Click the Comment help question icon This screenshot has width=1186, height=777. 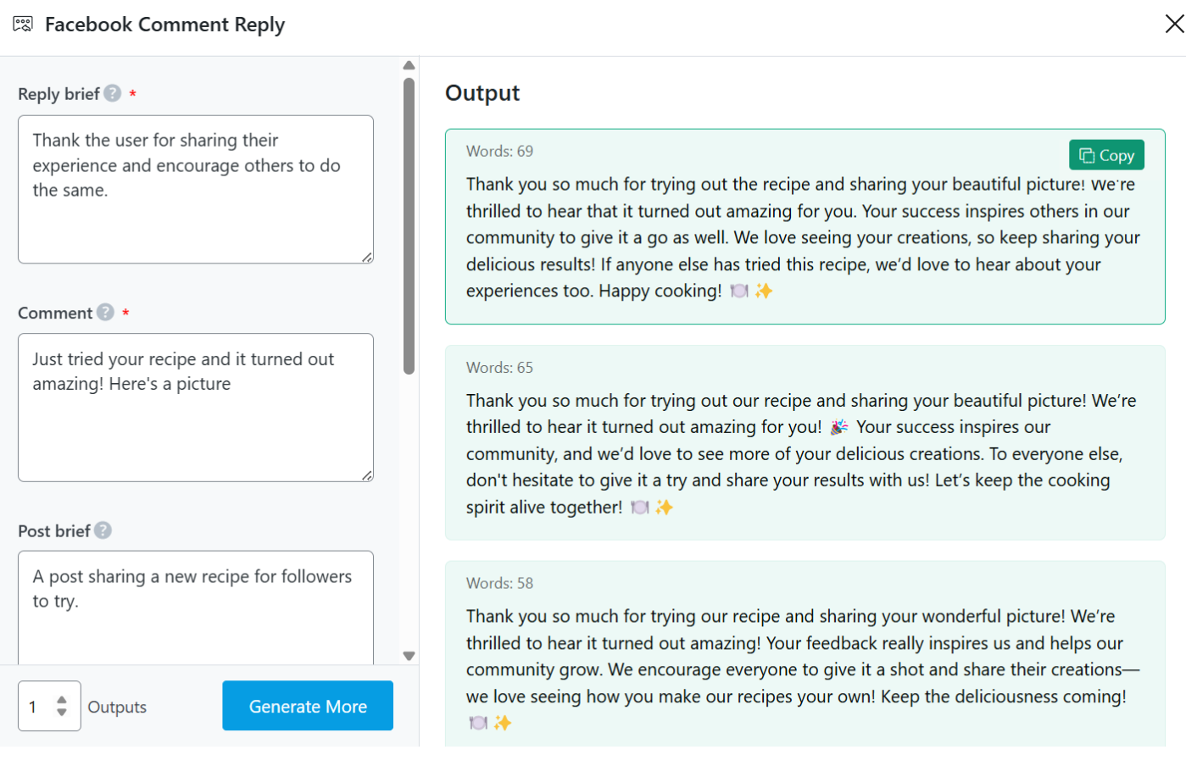(x=105, y=313)
